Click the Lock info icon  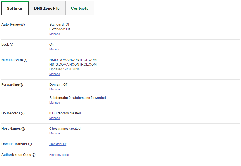click(x=11, y=45)
